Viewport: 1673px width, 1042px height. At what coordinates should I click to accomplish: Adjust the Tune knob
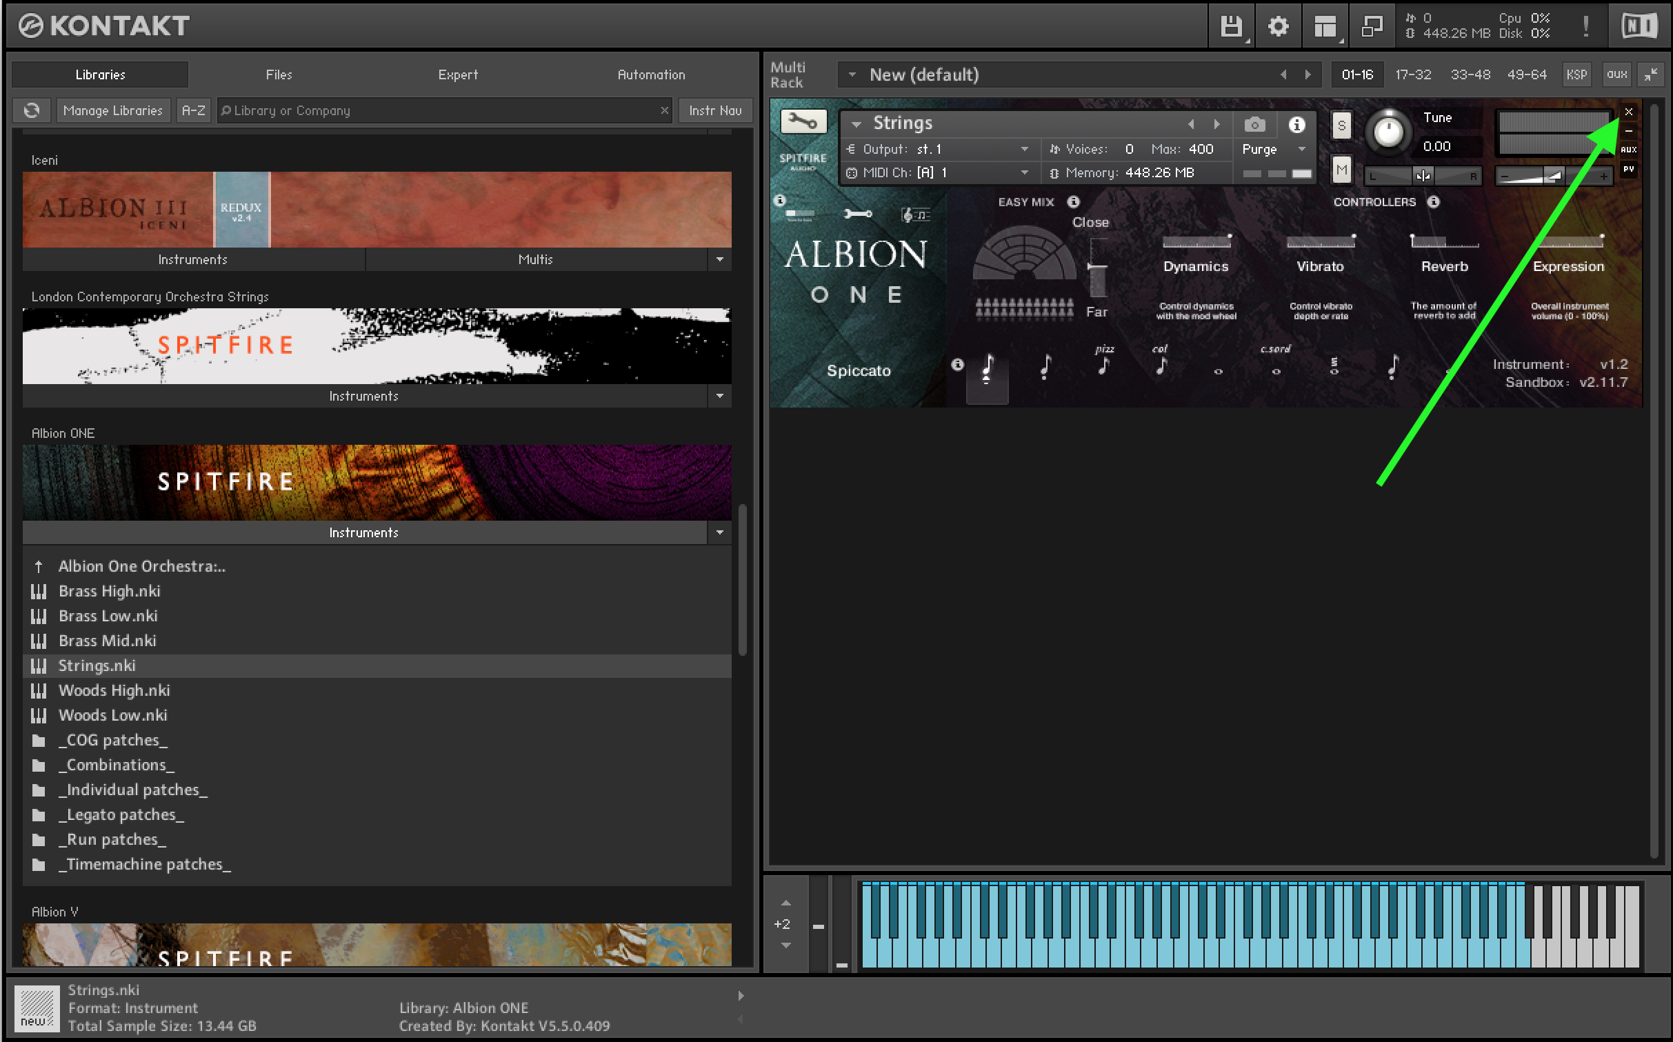point(1388,132)
